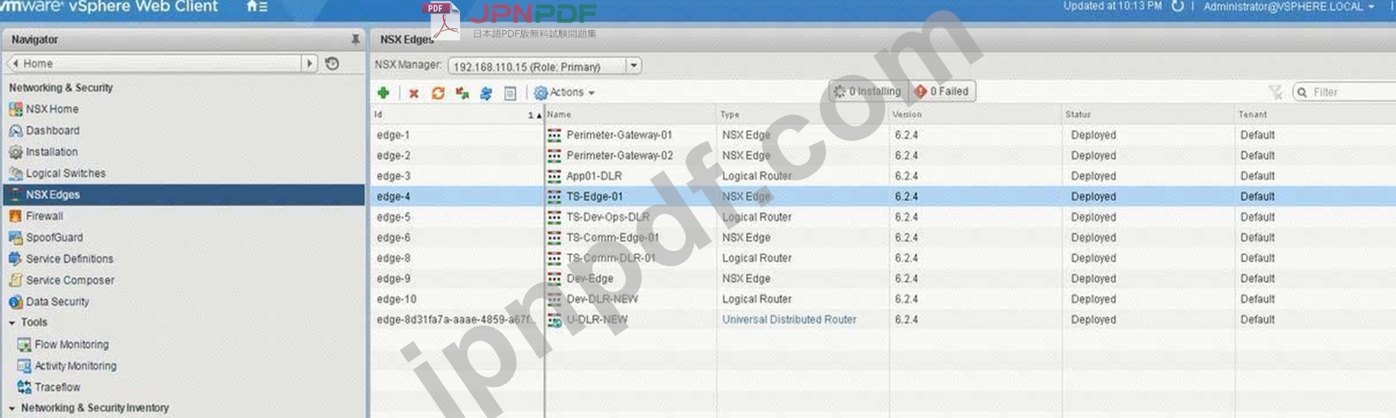Click the green plus add edge icon
This screenshot has width=1396, height=418.
pos(383,93)
